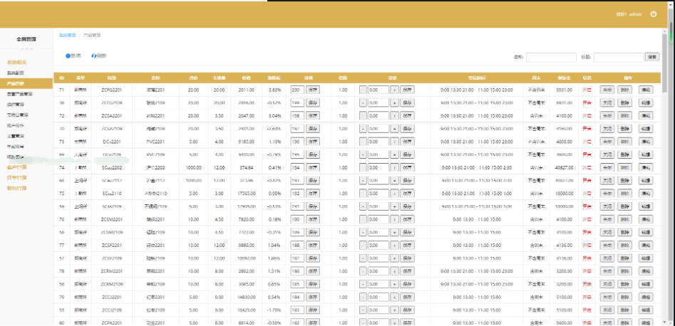Click the minus button in row ID 70
Screen dimensions: 675x326
[363, 129]
